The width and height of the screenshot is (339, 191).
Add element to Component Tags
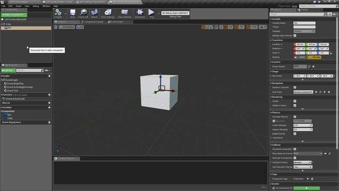click(308, 179)
